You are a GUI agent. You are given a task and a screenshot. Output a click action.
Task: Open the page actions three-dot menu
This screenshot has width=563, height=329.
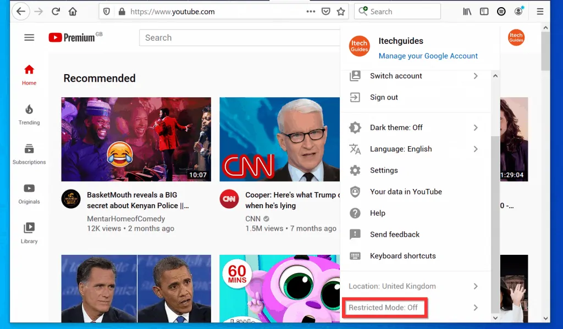click(x=311, y=12)
